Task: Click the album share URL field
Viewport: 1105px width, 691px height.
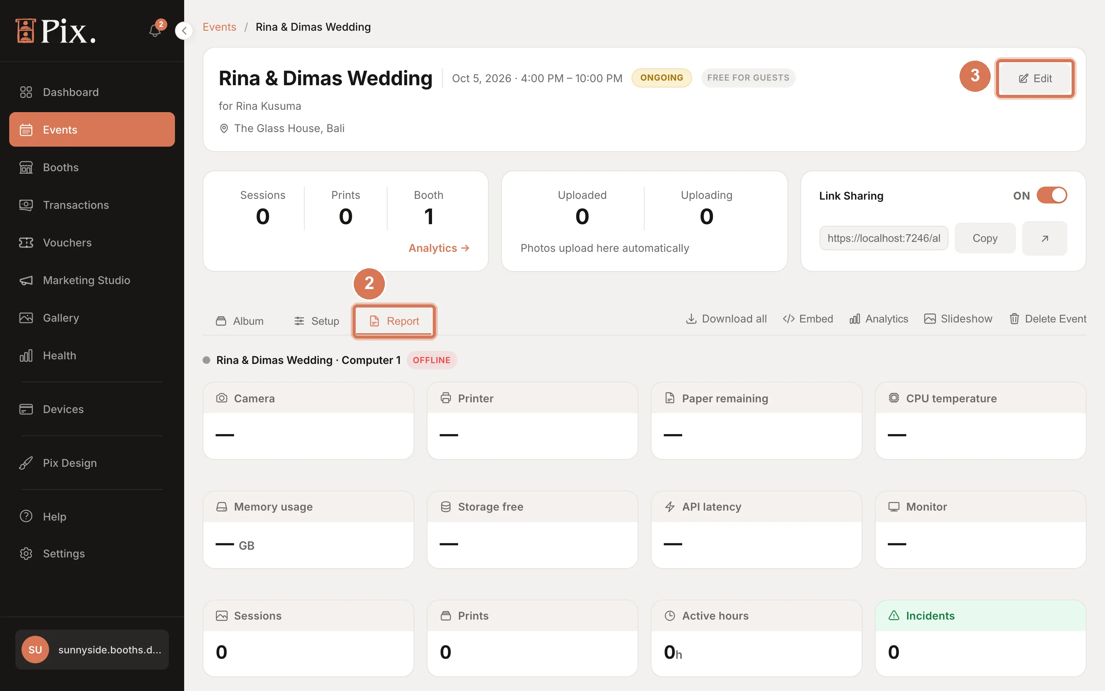Action: pos(884,238)
